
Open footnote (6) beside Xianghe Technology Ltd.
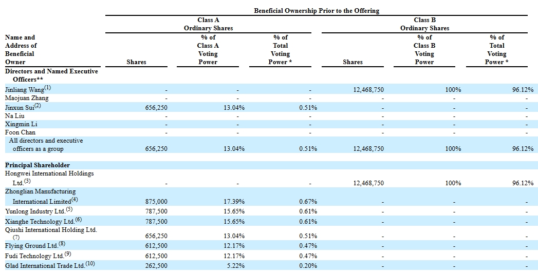click(78, 220)
